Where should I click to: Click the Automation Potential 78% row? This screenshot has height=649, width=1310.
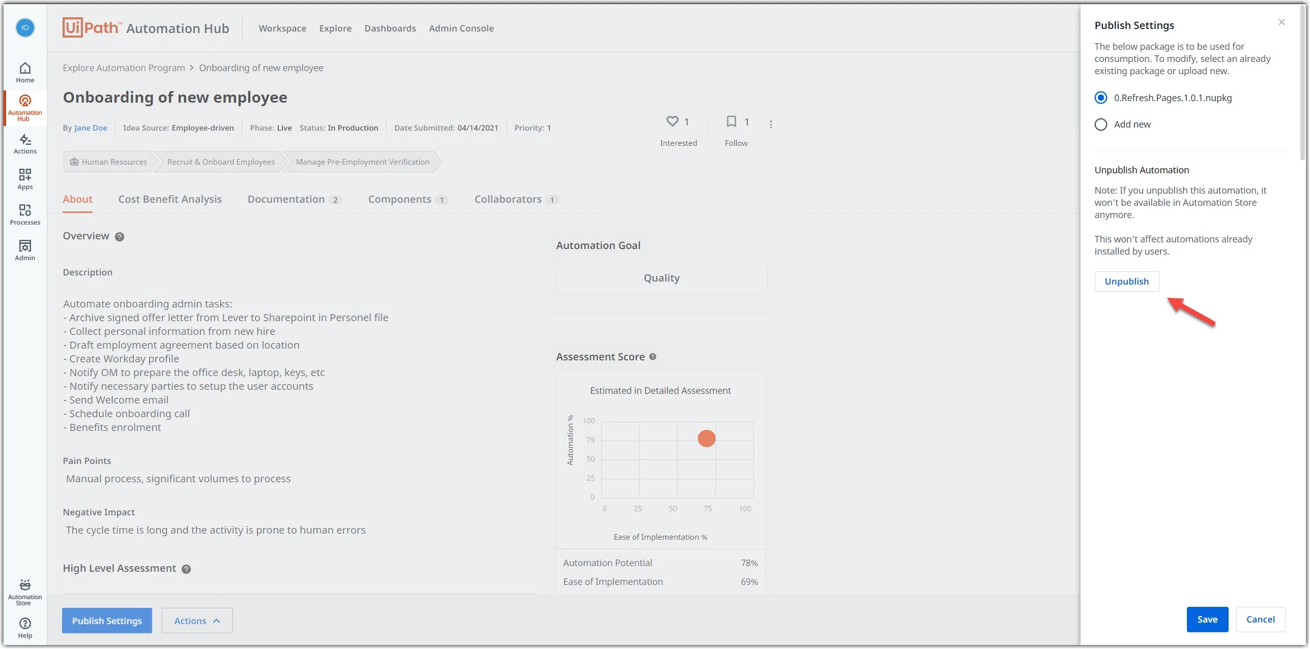coord(660,563)
